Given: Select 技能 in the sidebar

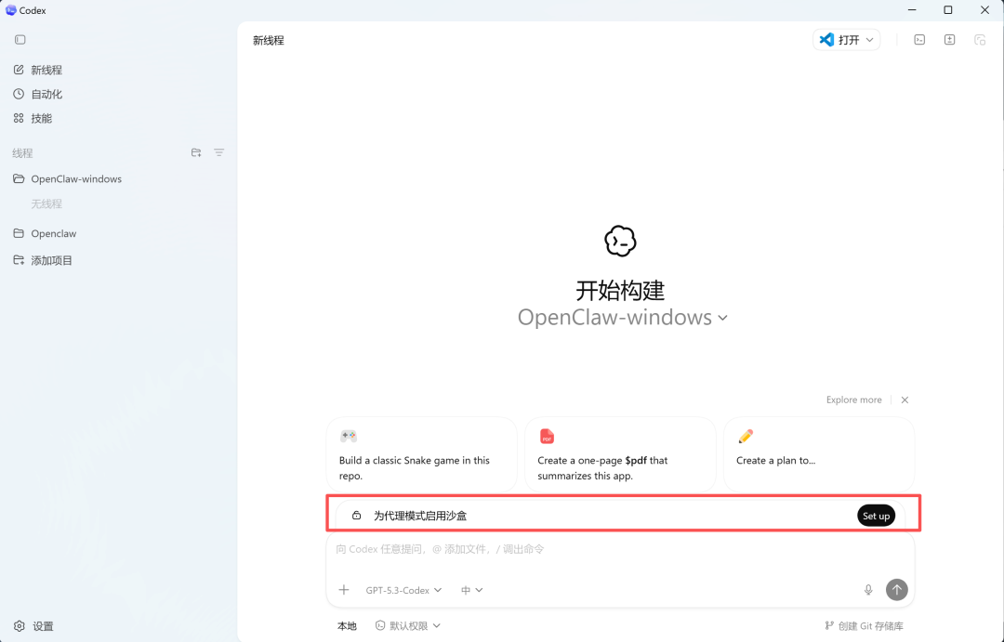Looking at the screenshot, I should [42, 118].
